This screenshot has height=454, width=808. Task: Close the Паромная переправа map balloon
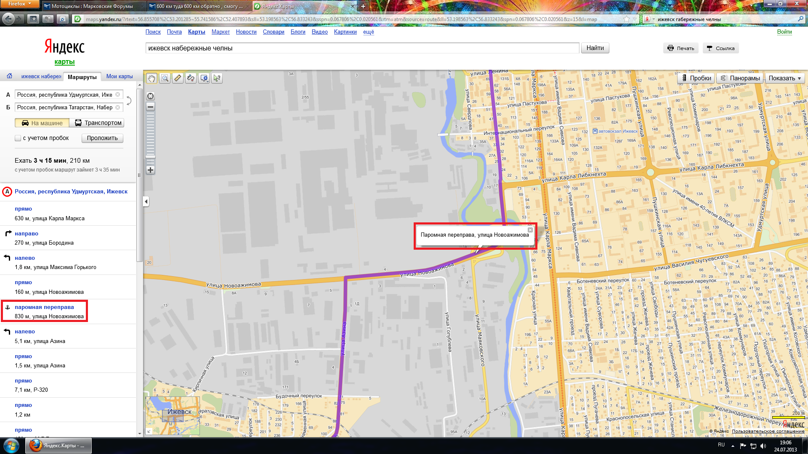530,230
